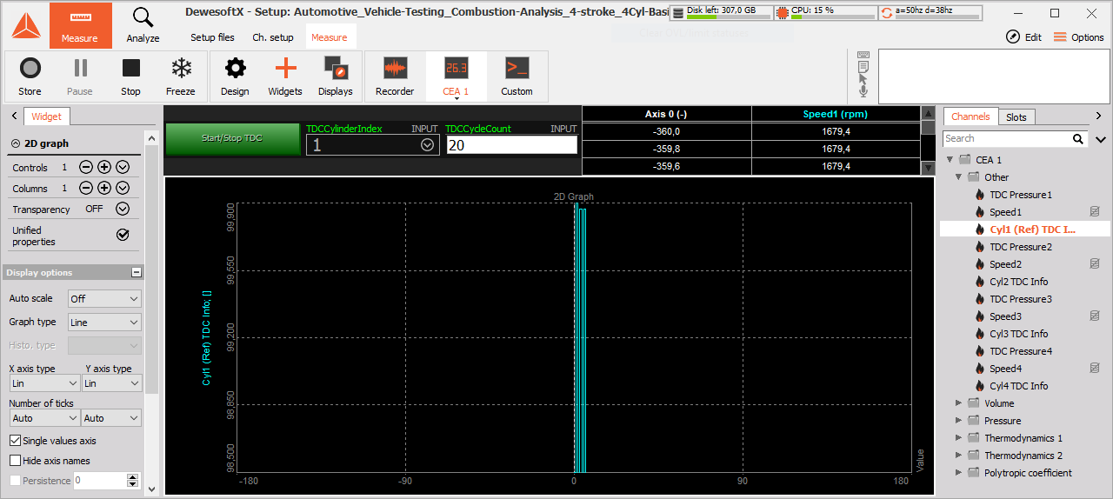This screenshot has height=499, width=1113.
Task: Click the Speed1 channel storage icon
Action: [1095, 212]
